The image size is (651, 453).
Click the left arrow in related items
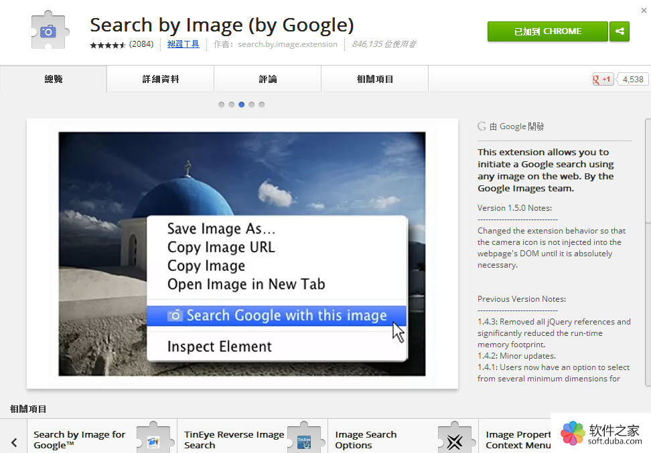[14, 442]
